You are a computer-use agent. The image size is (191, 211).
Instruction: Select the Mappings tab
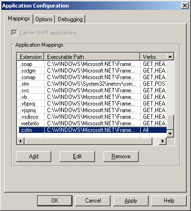(19, 18)
